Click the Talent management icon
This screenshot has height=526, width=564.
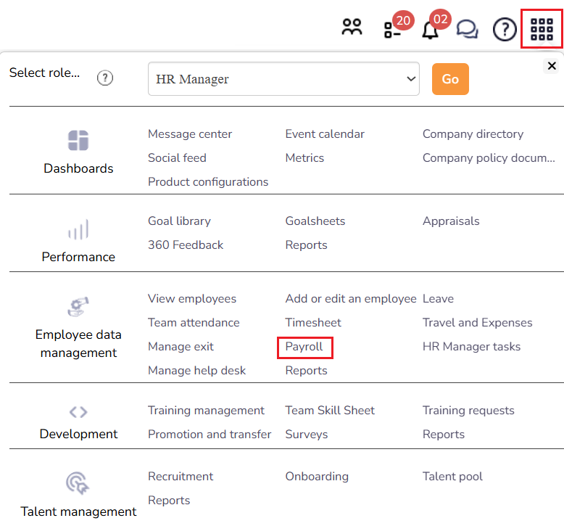pyautogui.click(x=78, y=482)
